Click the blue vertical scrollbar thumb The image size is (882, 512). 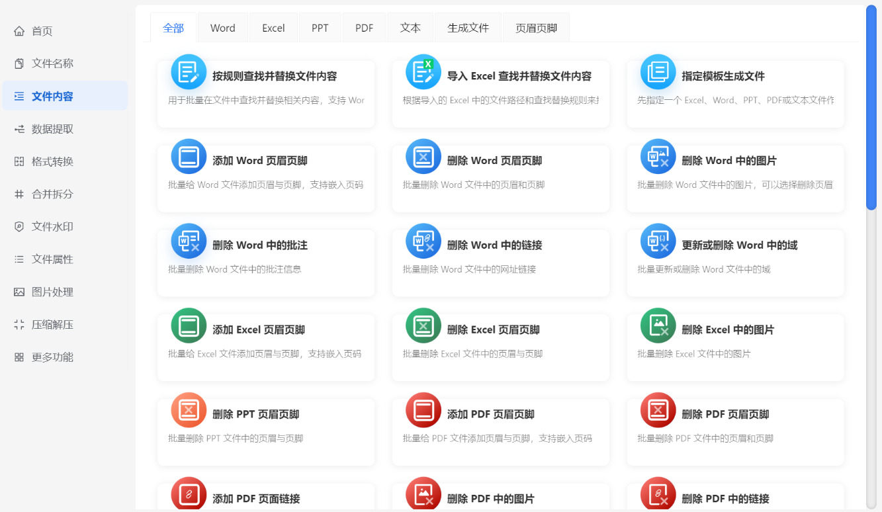pyautogui.click(x=871, y=108)
